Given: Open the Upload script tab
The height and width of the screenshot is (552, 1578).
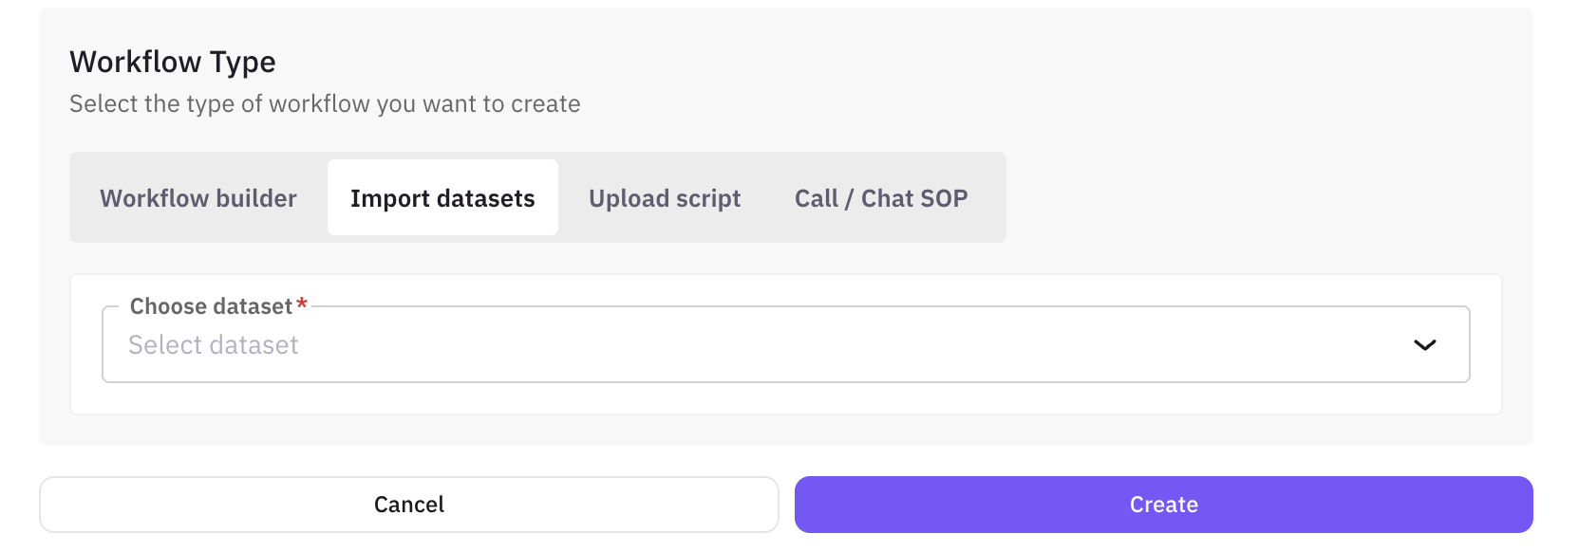Looking at the screenshot, I should click(665, 198).
